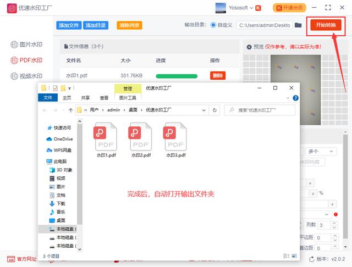Select the 水印3.pdf file icon
This screenshot has height=267, width=352.
[x=175, y=137]
